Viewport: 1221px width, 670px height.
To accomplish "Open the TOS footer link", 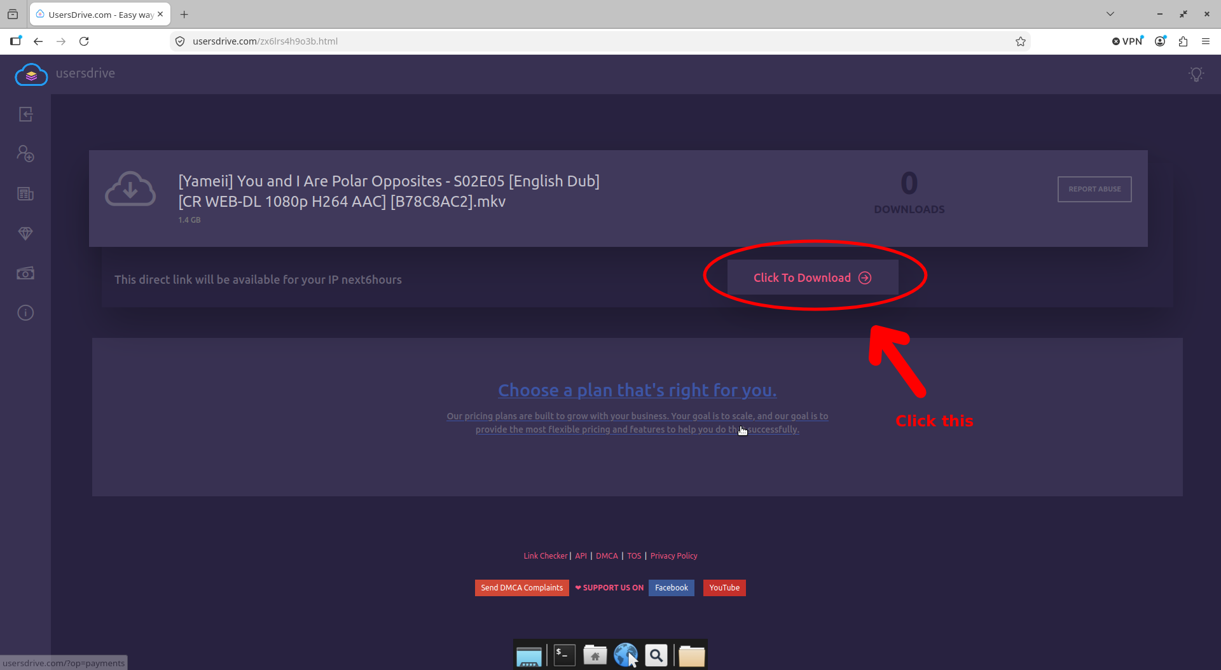I will tap(634, 555).
